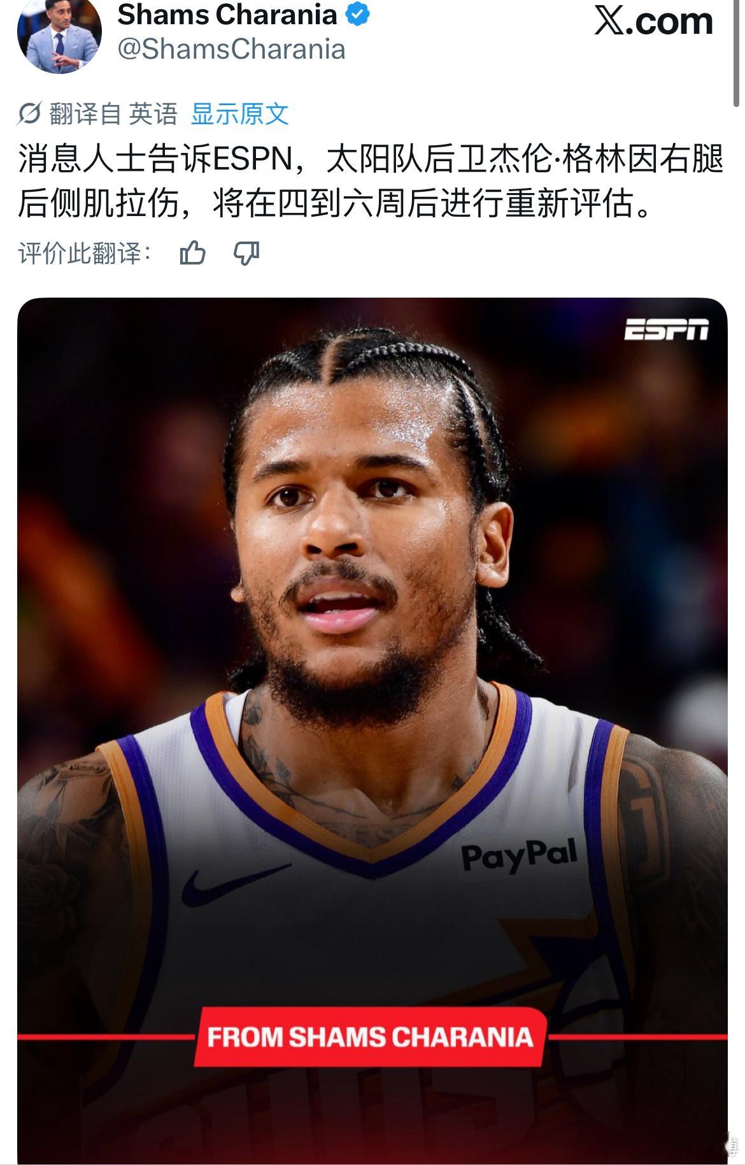The image size is (745, 1165).
Task: Click the PayPal patch on jersey
Action: point(518,855)
